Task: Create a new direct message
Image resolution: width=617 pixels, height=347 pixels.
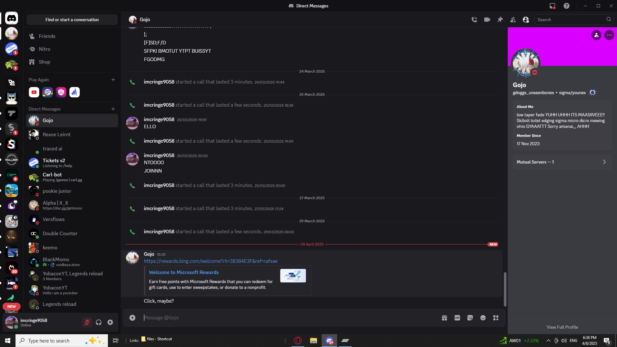Action: pos(113,109)
